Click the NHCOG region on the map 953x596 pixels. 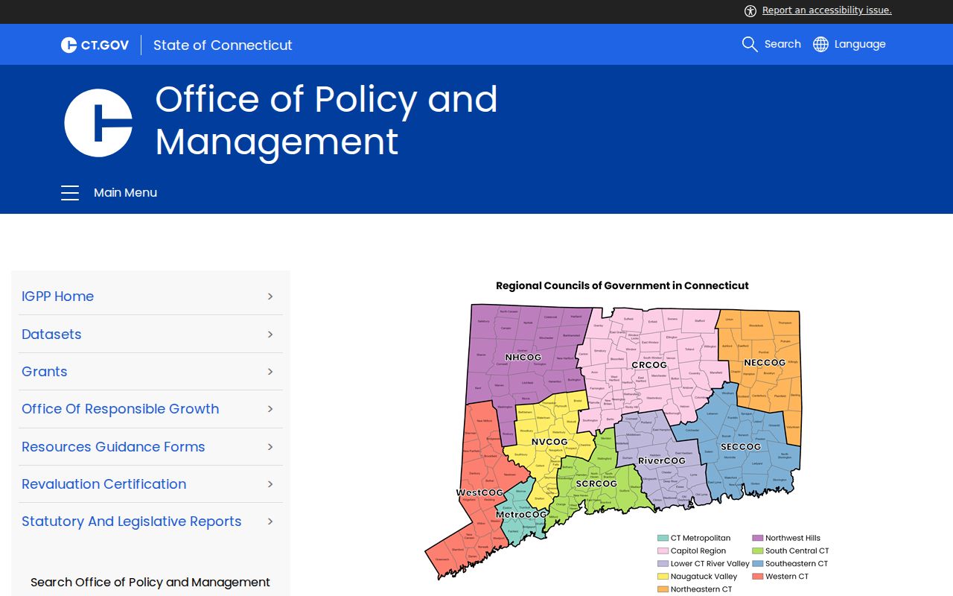[x=523, y=358]
